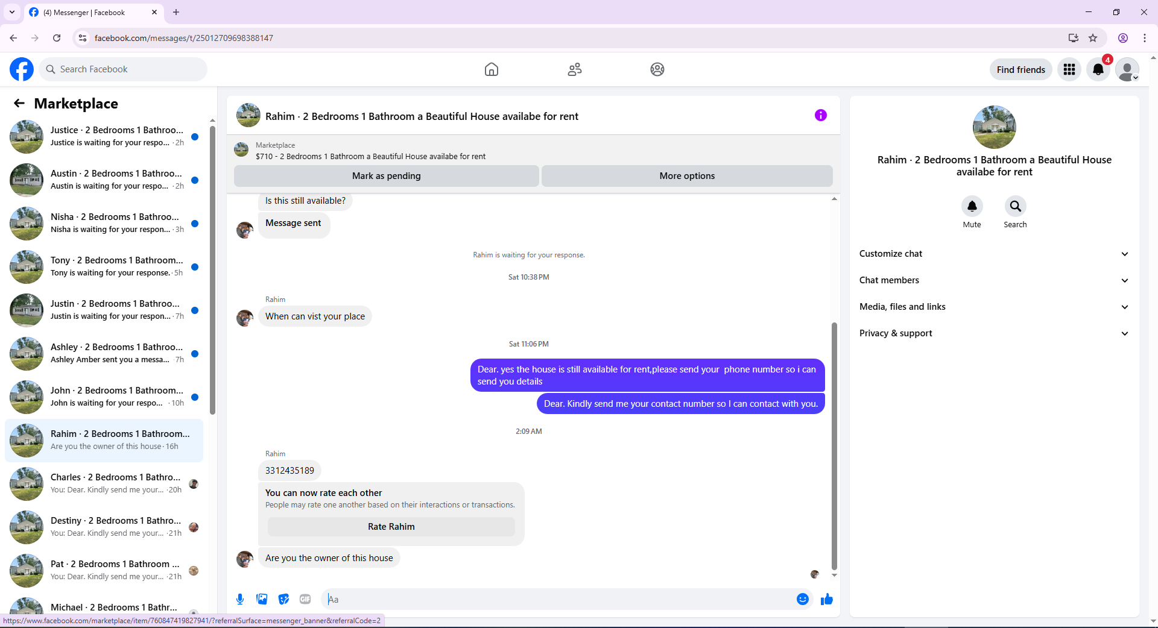1158x628 pixels.
Task: Open the Groups icon in top navigation
Action: tap(657, 69)
